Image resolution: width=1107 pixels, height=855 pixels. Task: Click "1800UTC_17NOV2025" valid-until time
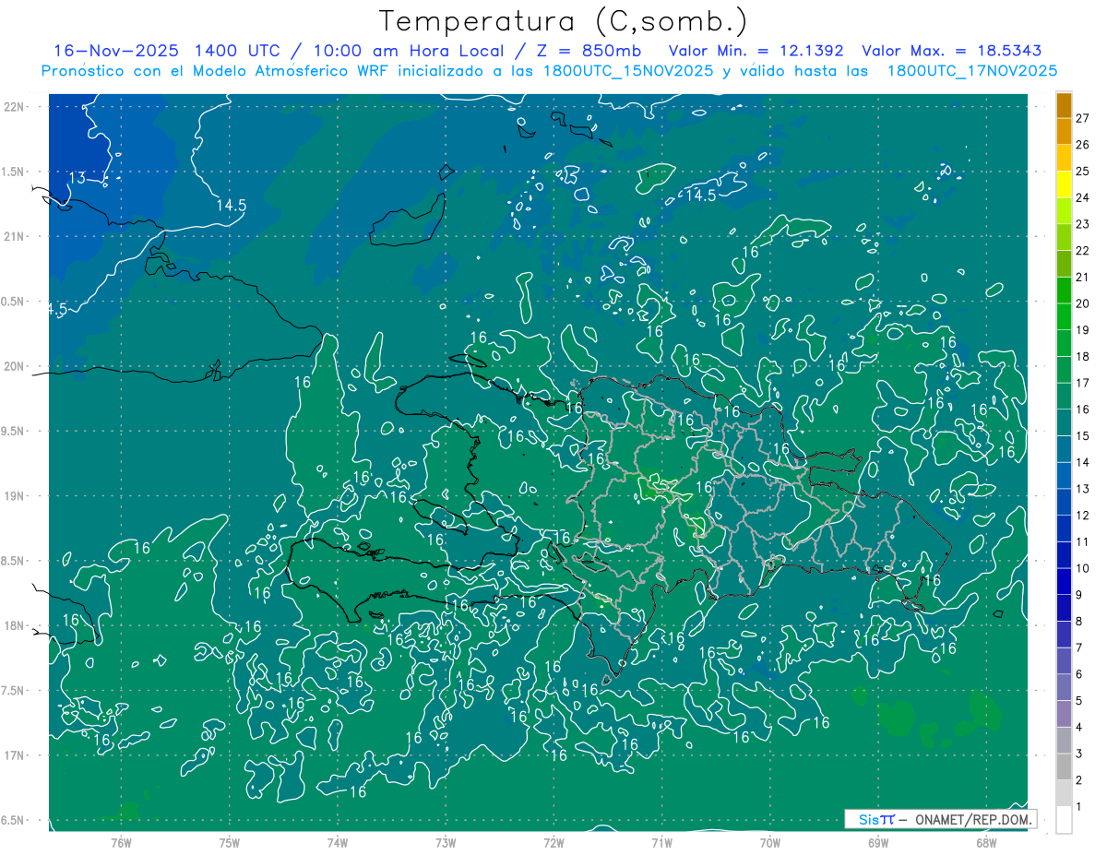point(971,71)
